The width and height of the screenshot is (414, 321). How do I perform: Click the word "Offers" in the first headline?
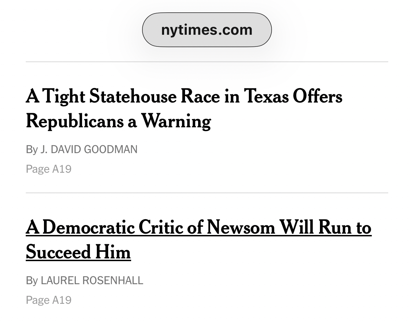click(317, 96)
